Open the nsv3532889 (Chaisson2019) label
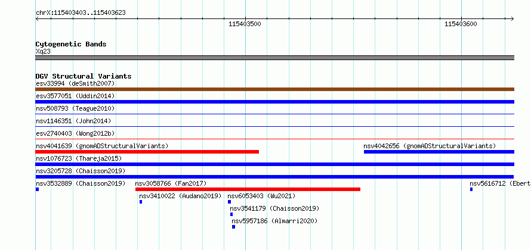Image resolution: width=531 pixels, height=250 pixels. click(x=81, y=183)
